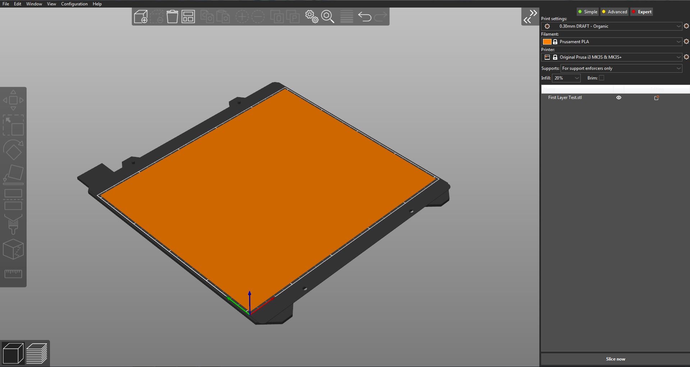The height and width of the screenshot is (367, 690).
Task: Select the Rotate tool
Action: [13, 150]
